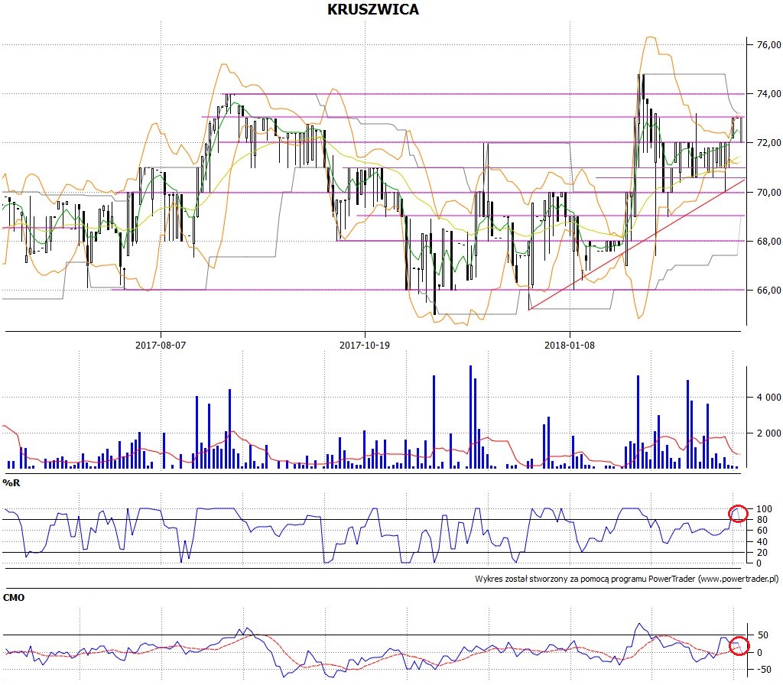Click the KRUSZWICA chart title
The image size is (783, 685).
tap(372, 9)
